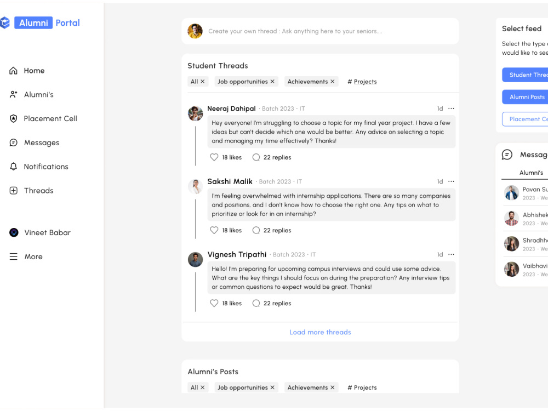Remove Job opportunities filter in Student Threads

(272, 82)
